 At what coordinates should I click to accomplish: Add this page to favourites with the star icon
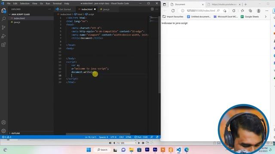(225, 11)
